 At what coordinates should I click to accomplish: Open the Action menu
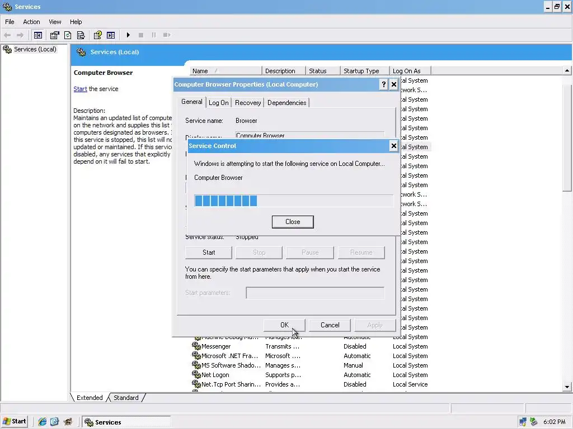coord(31,22)
